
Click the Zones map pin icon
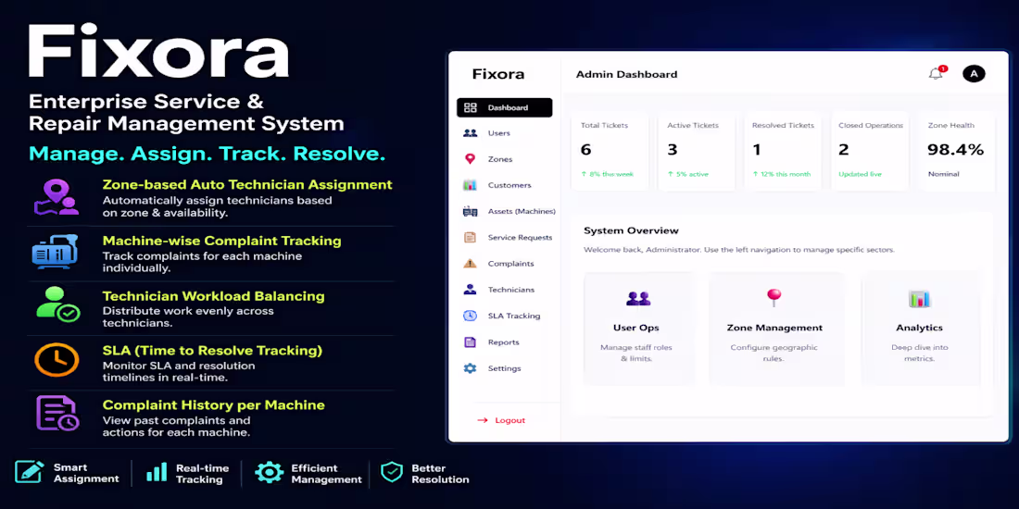click(x=470, y=159)
